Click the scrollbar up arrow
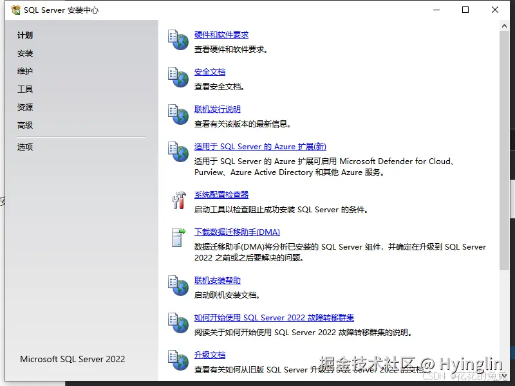515x386 pixels. 504,26
